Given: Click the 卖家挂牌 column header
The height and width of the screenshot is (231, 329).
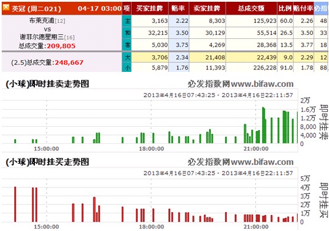Looking at the screenshot, I should click(x=207, y=8).
